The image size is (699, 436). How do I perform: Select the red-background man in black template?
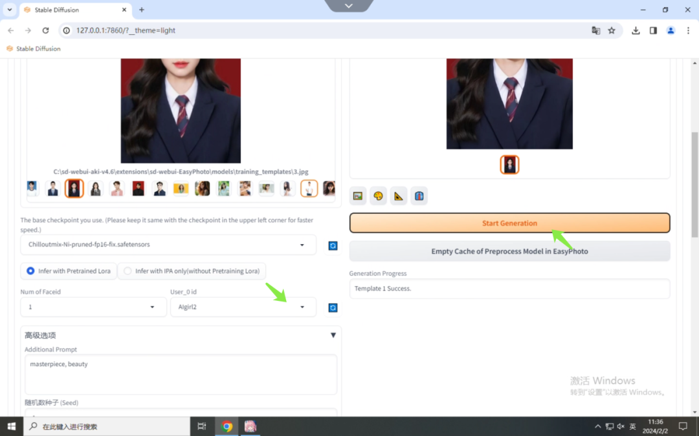point(139,189)
